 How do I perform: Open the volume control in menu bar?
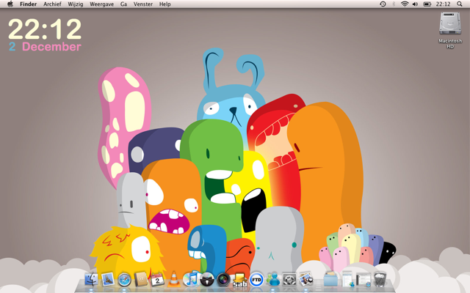coord(415,4)
